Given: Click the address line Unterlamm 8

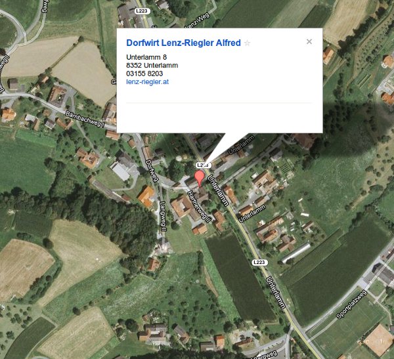Looking at the screenshot, I should [x=146, y=57].
